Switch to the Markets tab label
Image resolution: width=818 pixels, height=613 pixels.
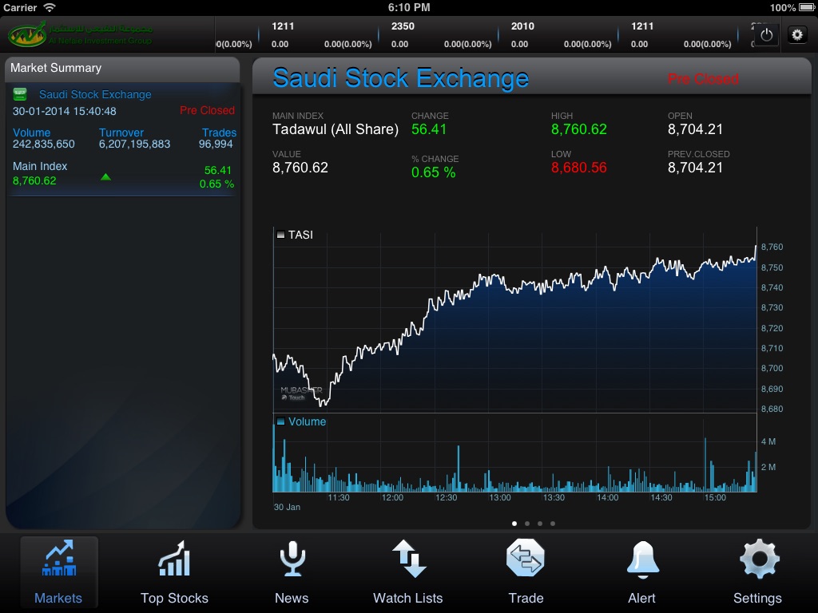coord(58,598)
